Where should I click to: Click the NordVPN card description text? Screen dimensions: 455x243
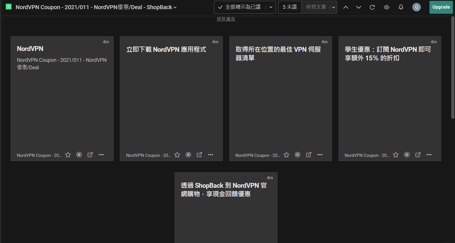62,64
